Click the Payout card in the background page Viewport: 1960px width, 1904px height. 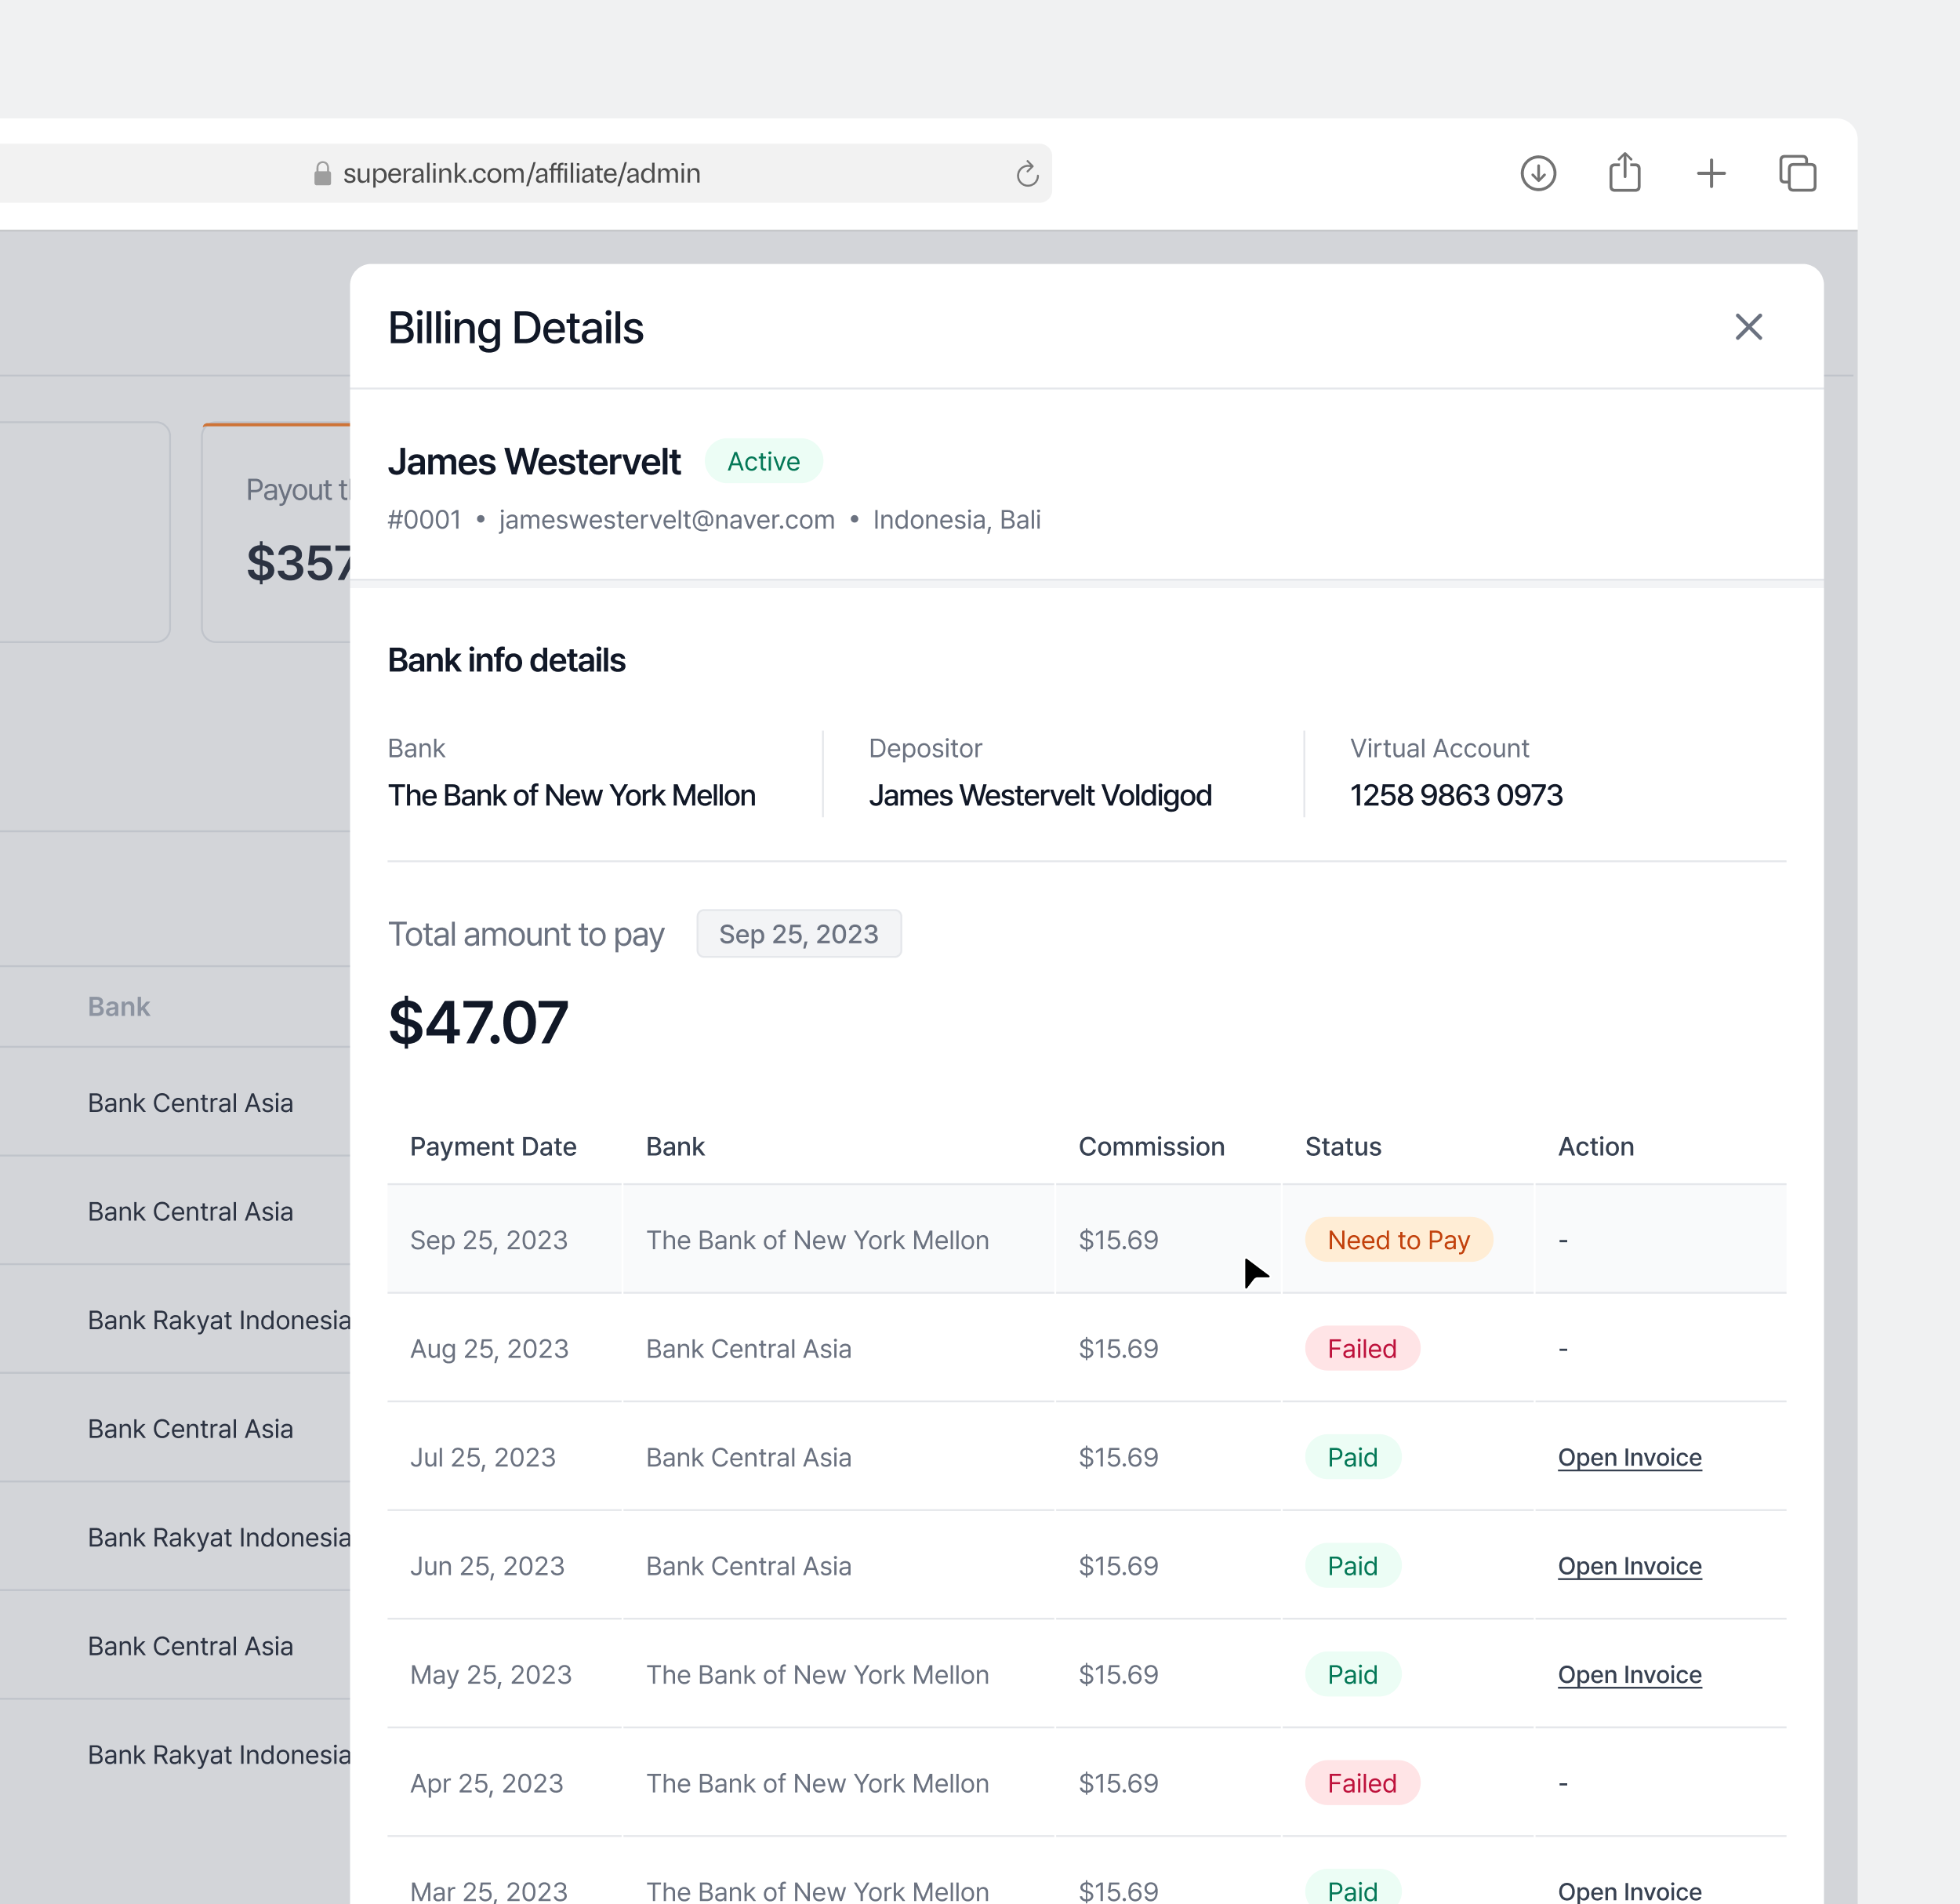(277, 532)
